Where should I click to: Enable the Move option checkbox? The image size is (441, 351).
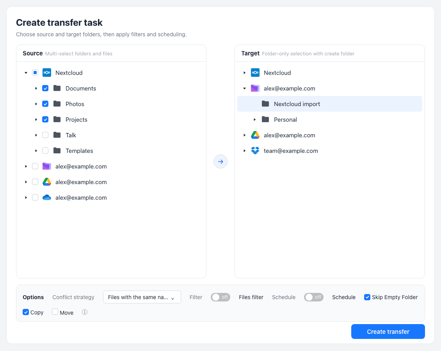point(55,312)
